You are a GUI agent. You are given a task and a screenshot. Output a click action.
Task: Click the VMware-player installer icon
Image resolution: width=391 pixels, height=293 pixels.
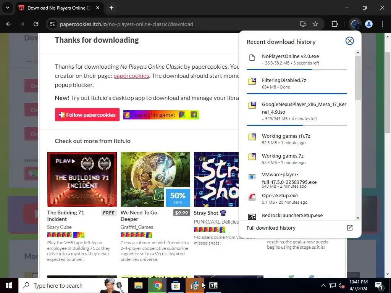click(252, 177)
